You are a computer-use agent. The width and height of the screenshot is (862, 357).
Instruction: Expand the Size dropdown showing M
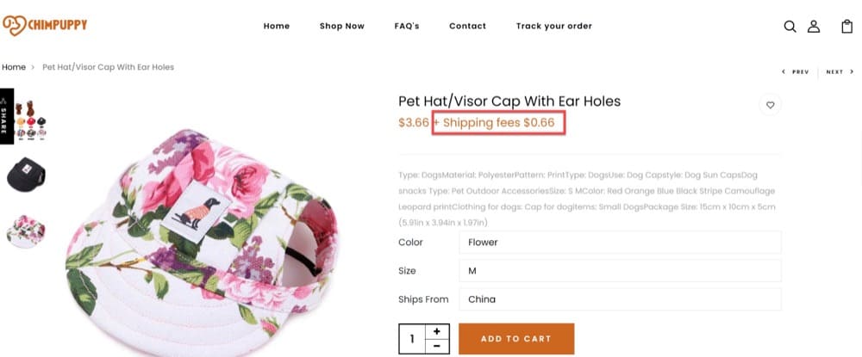click(x=619, y=271)
